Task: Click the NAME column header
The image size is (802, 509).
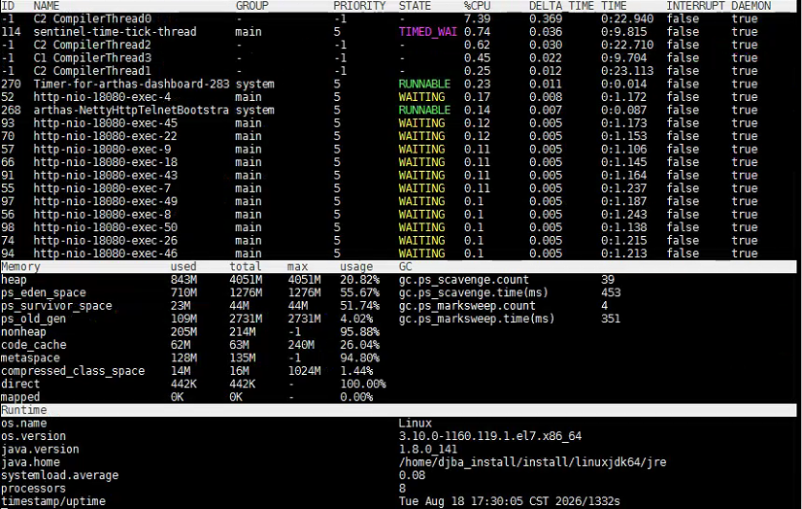Action: (47, 6)
